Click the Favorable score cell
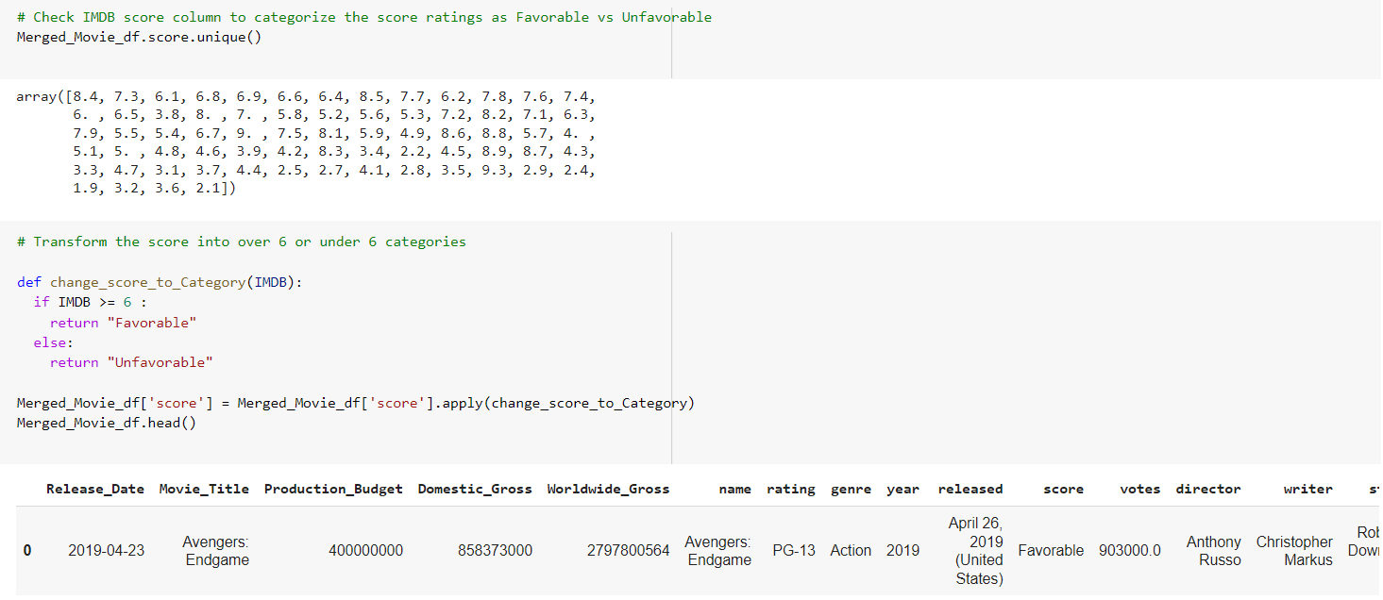 (x=1051, y=550)
